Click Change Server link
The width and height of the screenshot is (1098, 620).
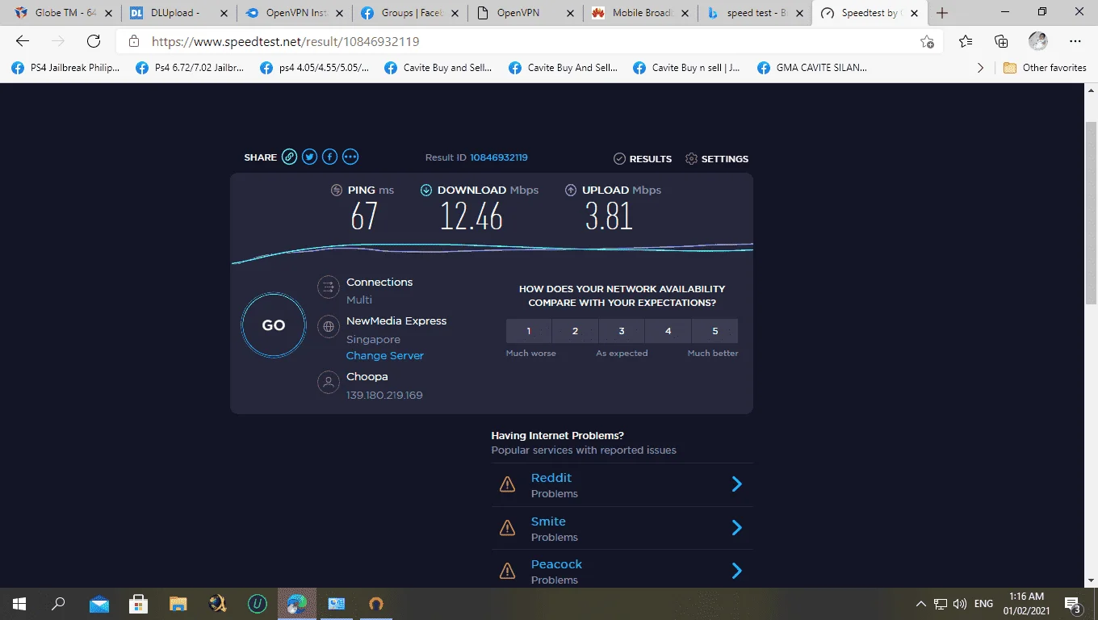pyautogui.click(x=385, y=356)
